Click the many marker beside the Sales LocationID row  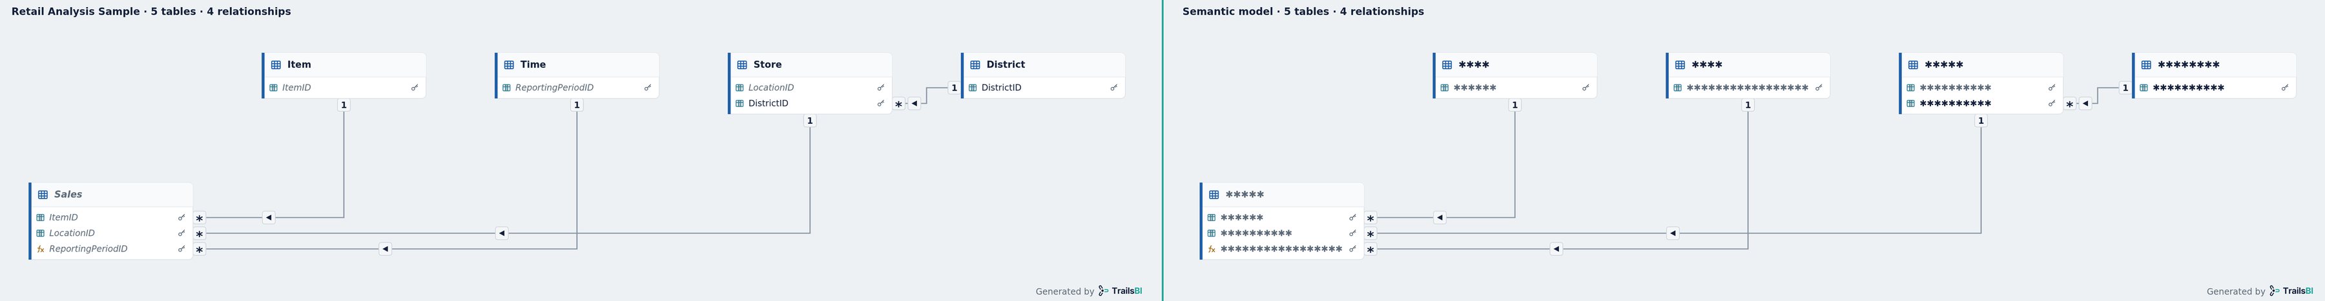point(200,233)
